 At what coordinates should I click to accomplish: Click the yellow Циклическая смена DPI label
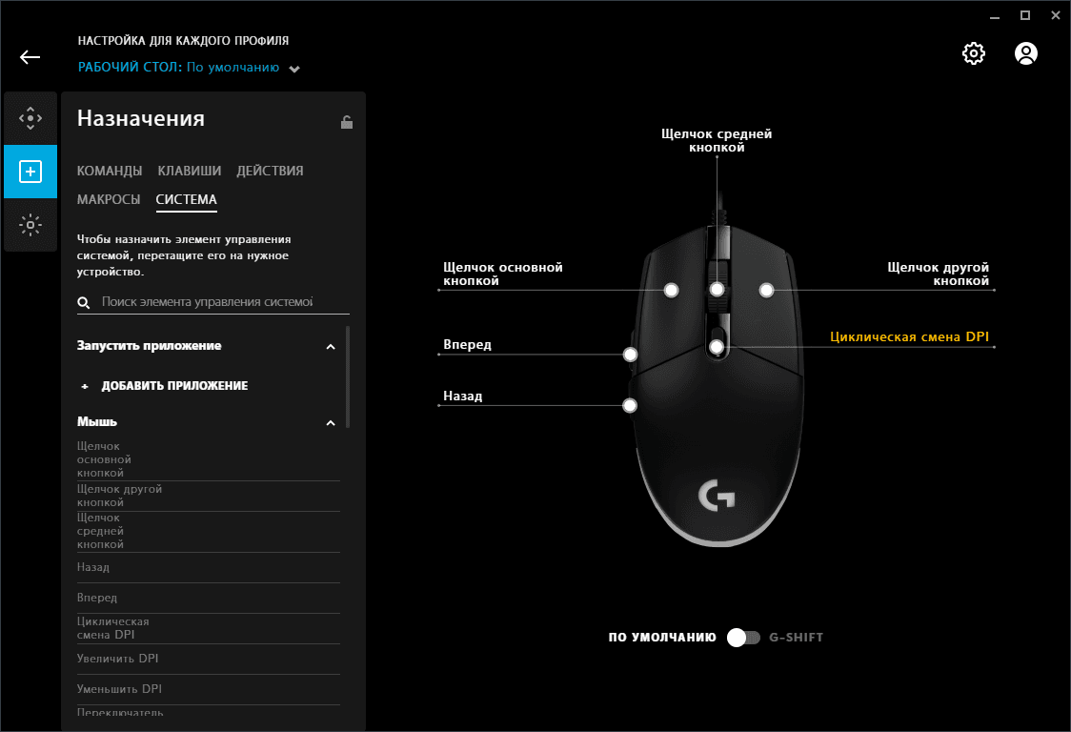click(x=909, y=337)
